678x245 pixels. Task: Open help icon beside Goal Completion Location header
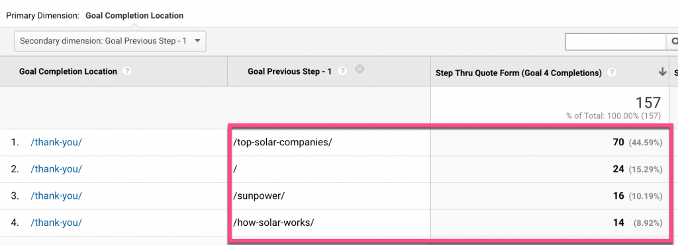click(x=126, y=71)
